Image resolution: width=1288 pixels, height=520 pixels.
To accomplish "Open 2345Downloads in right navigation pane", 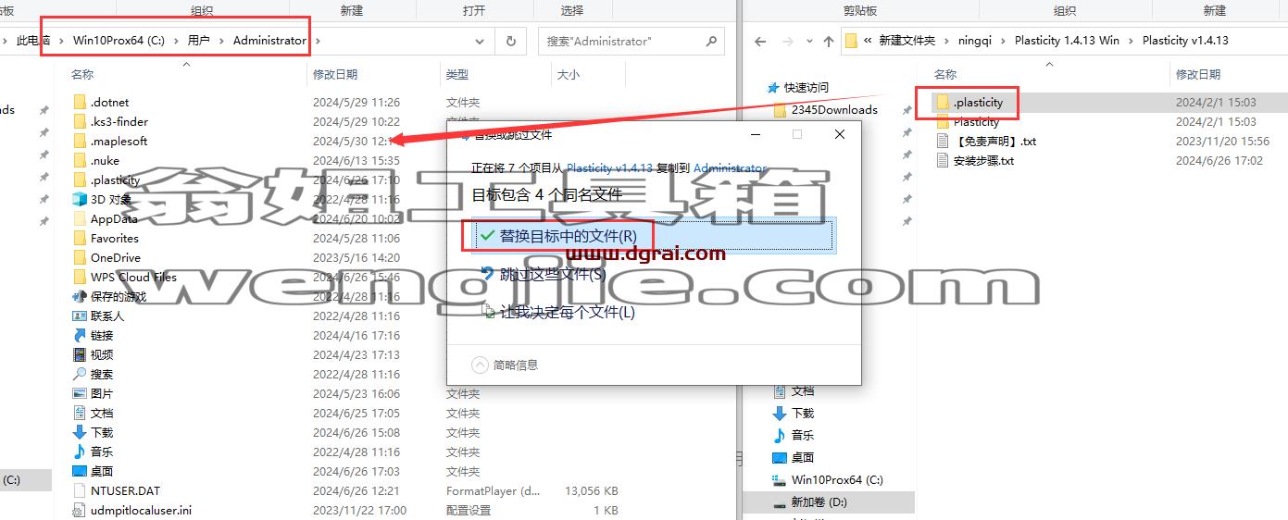I will (834, 109).
